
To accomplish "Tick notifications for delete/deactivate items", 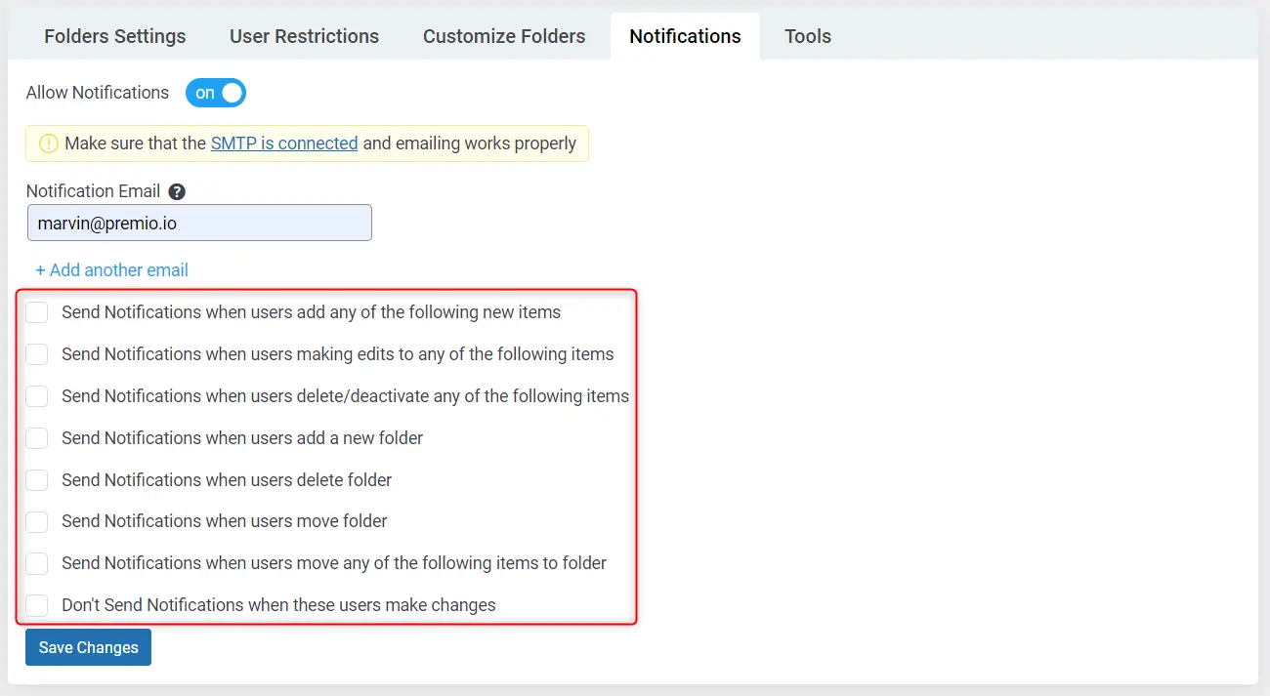I will point(37,396).
